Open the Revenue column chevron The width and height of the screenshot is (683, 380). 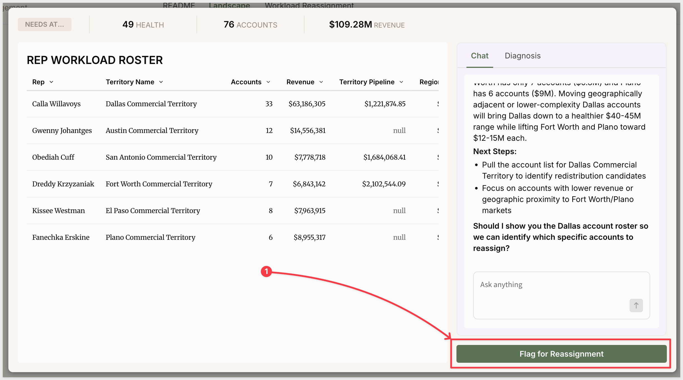(321, 82)
